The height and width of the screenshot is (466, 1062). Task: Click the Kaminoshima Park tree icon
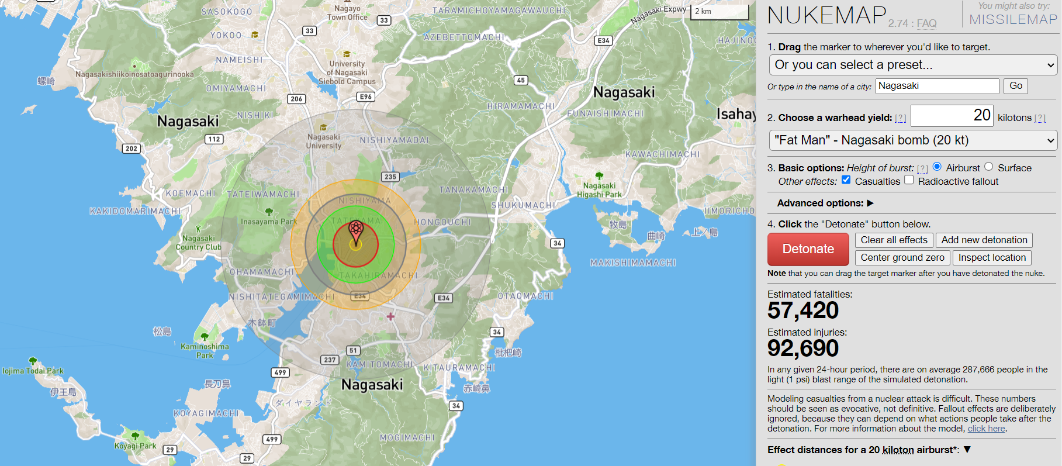pos(205,337)
